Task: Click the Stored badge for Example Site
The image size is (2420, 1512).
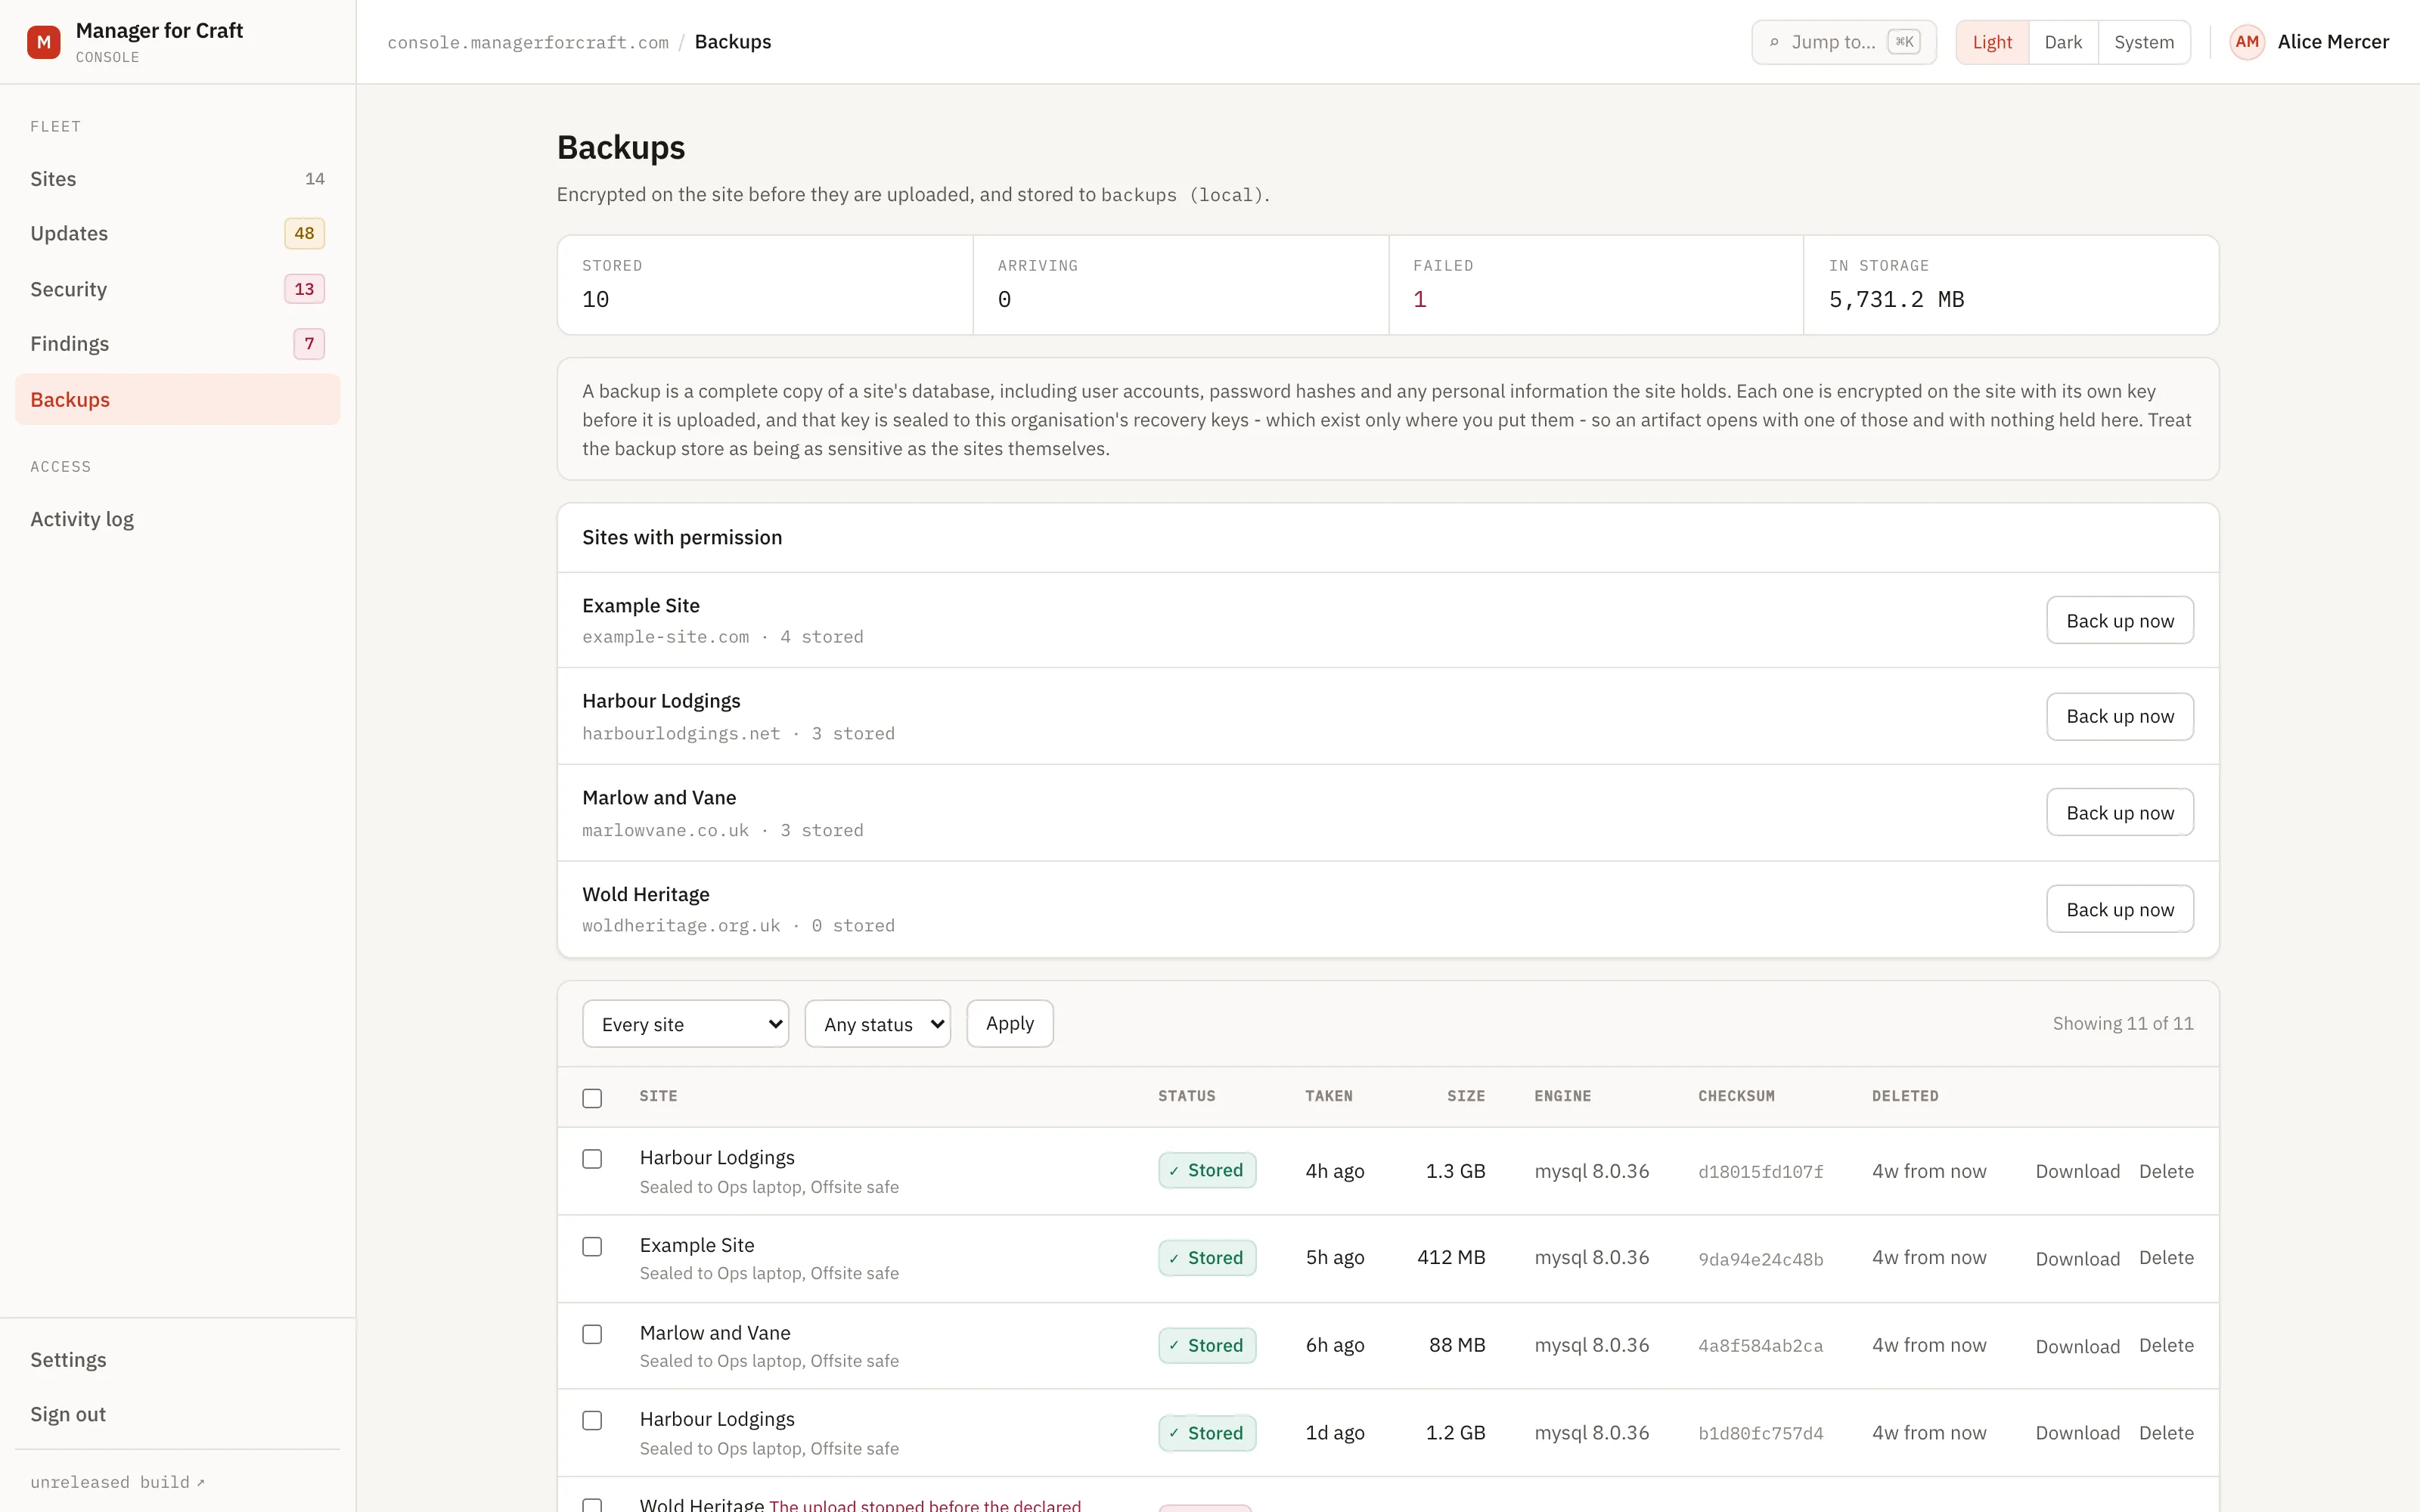Action: pyautogui.click(x=1207, y=1258)
